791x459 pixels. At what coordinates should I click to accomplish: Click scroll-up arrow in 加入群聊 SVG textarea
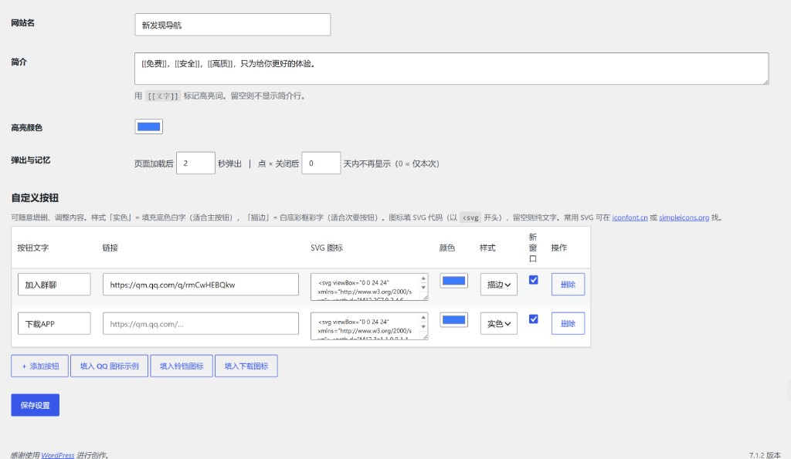click(x=423, y=278)
